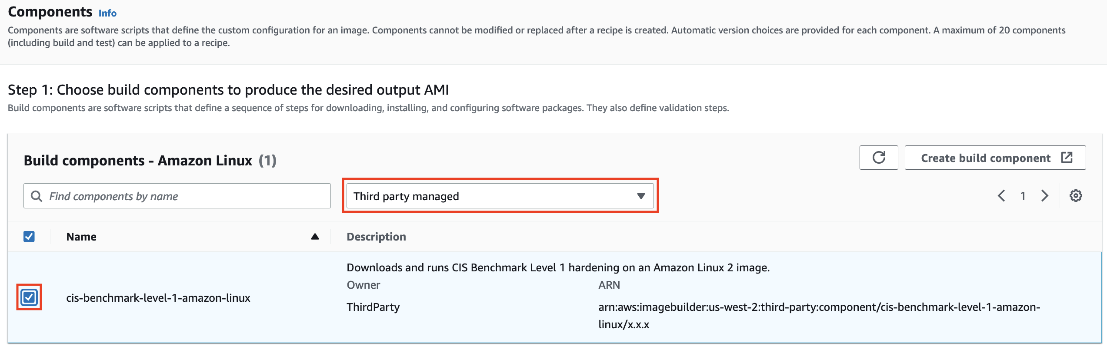This screenshot has height=356, width=1107.
Task: Click the Create build component button
Action: coord(985,158)
